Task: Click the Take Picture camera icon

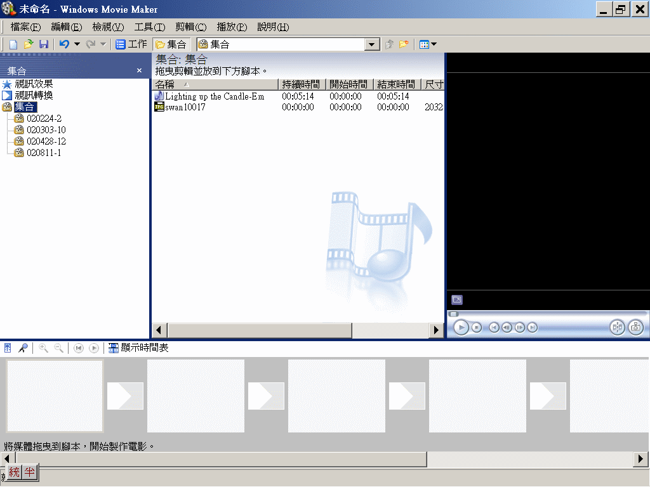Action: point(635,327)
